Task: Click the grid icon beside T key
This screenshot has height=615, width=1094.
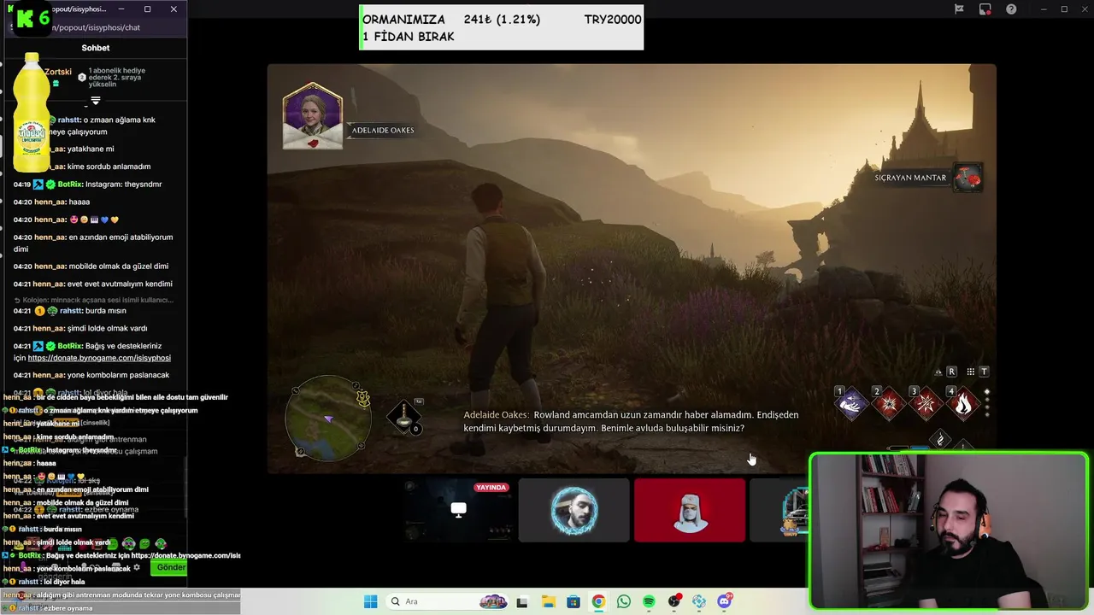Action: 970,372
